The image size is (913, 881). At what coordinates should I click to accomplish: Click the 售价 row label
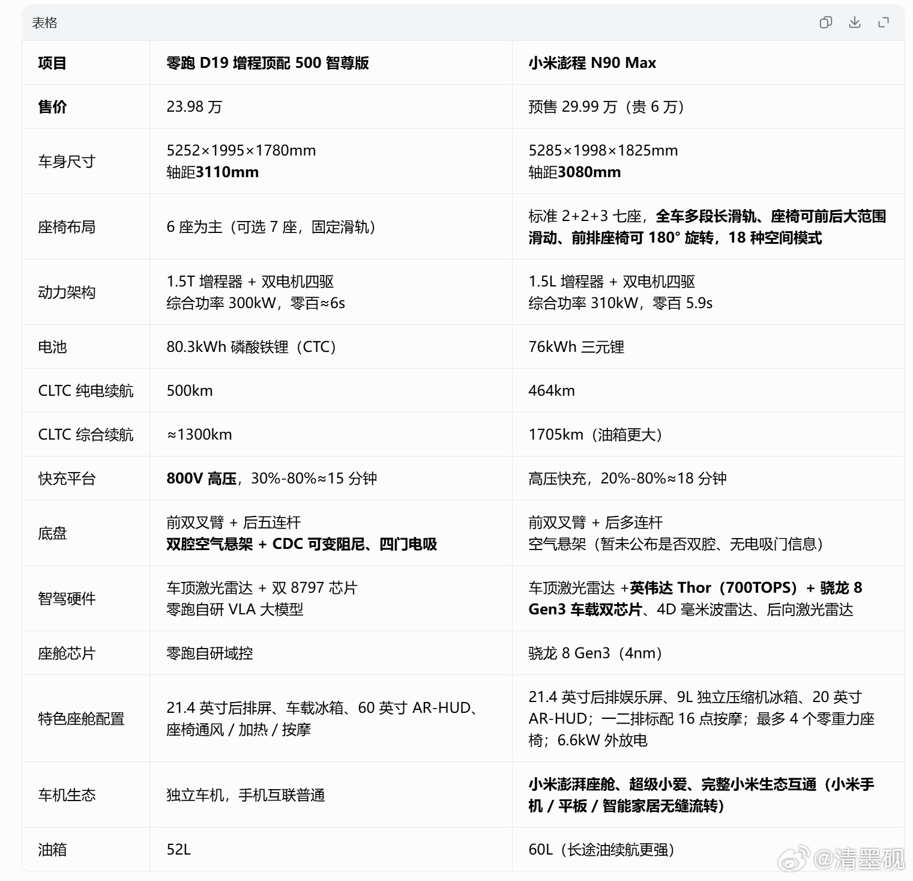point(52,107)
